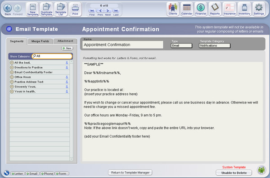Create a New Template
Screen dimensions: 270x178
(x=32, y=9)
